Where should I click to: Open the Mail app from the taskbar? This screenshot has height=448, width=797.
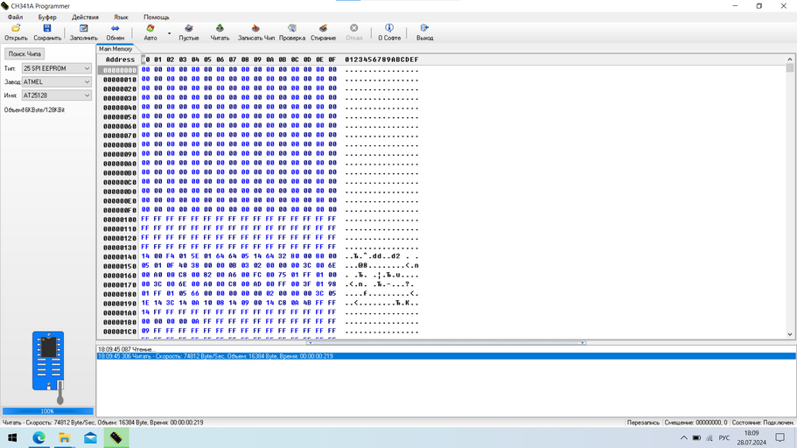pos(90,437)
